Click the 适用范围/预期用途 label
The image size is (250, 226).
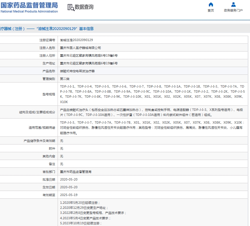42,128
